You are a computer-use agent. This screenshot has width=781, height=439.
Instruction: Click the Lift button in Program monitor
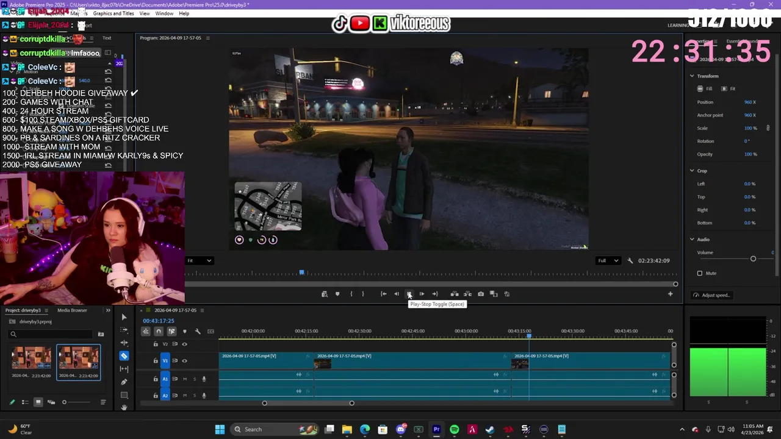[x=455, y=294]
